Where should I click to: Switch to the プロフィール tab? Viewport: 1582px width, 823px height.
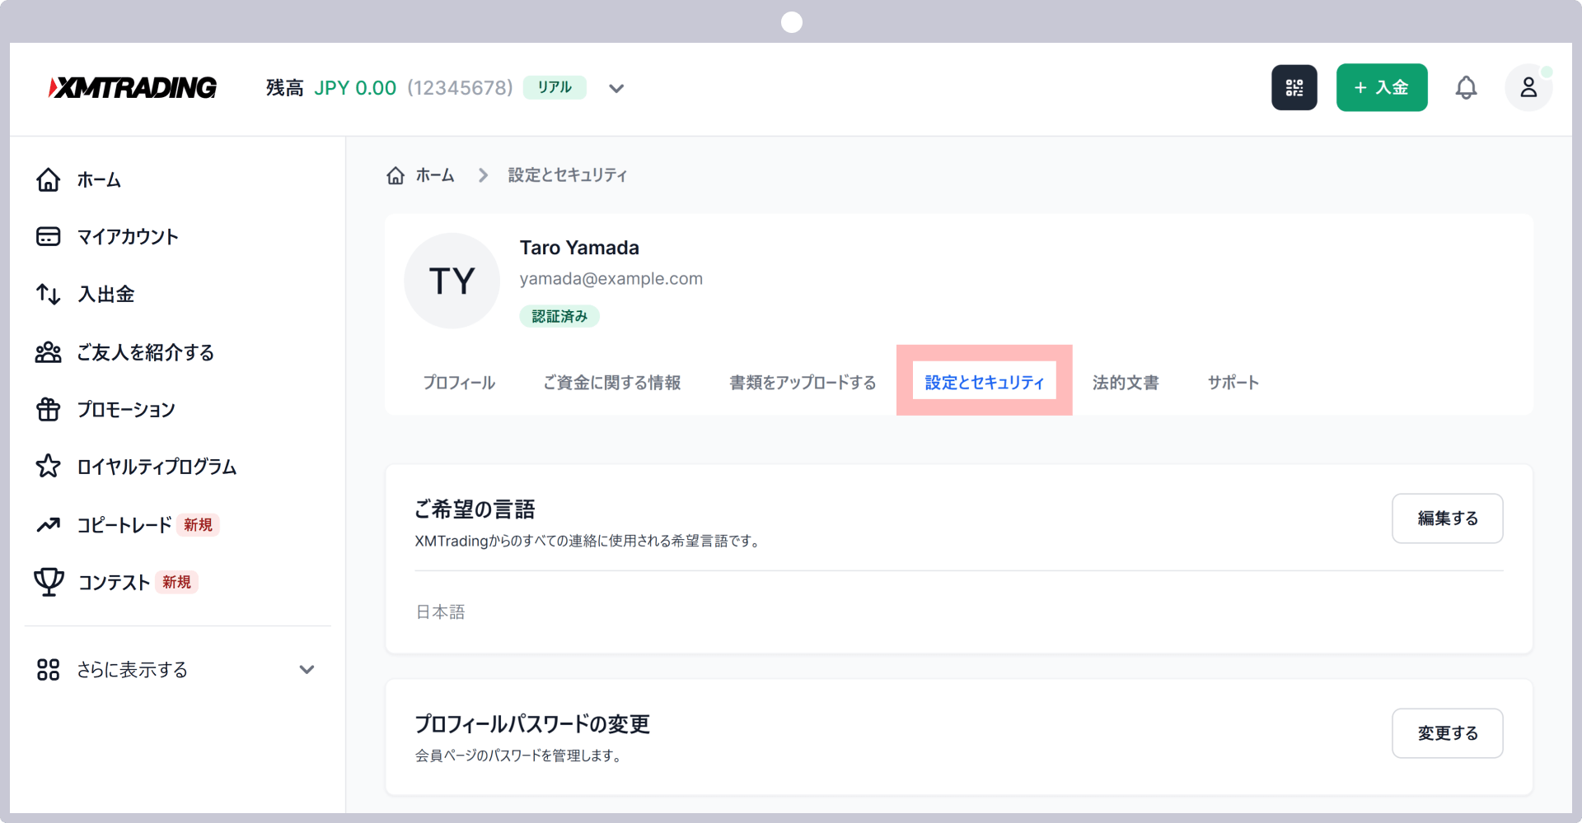(459, 383)
